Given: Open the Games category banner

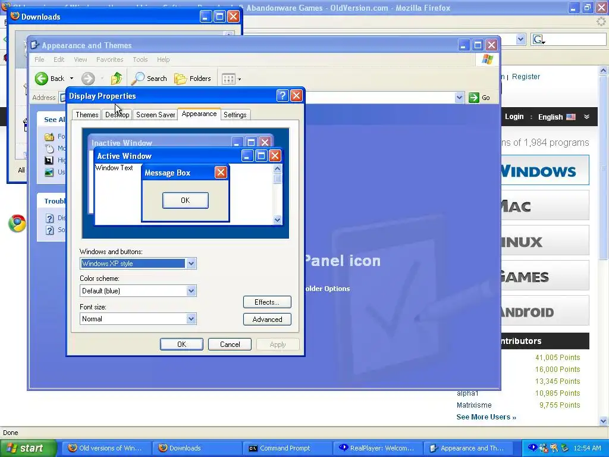Looking at the screenshot, I should click(x=545, y=276).
